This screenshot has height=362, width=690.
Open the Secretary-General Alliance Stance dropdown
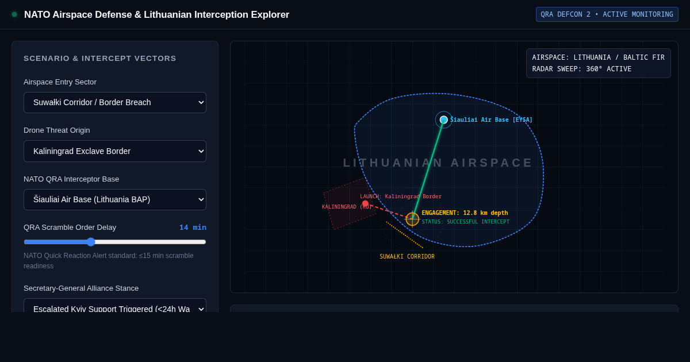115,306
